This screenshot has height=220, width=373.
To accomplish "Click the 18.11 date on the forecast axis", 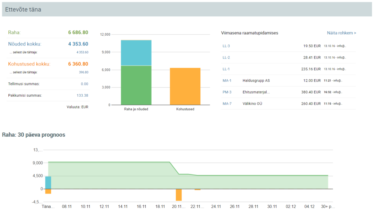I will [160, 207].
